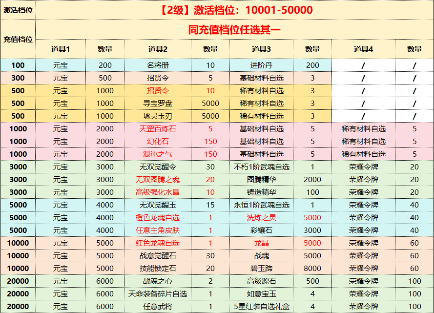Click the 道具2 column header

pyautogui.click(x=158, y=49)
